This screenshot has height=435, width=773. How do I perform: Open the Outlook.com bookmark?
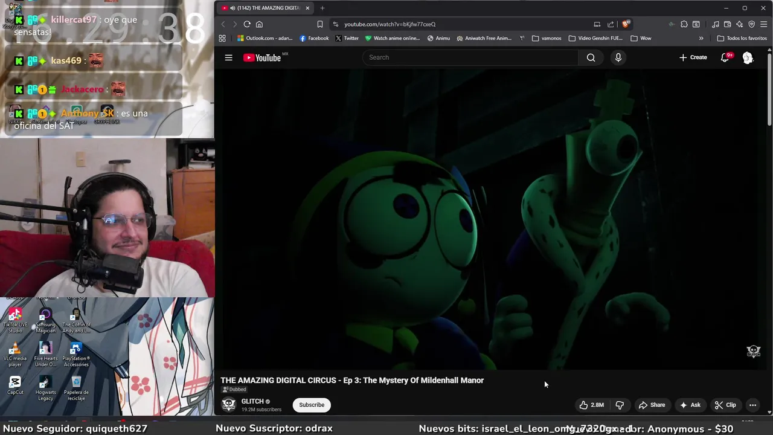(265, 38)
